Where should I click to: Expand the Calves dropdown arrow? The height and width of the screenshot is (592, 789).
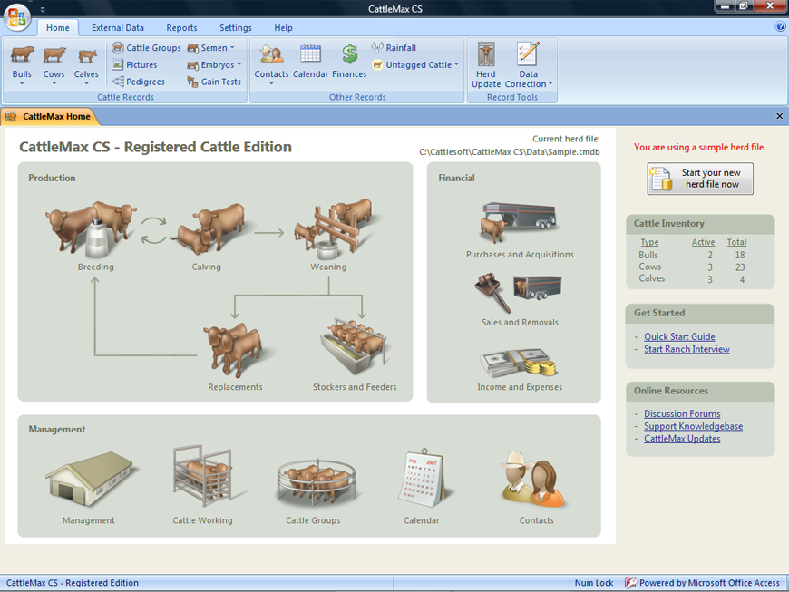tap(86, 84)
